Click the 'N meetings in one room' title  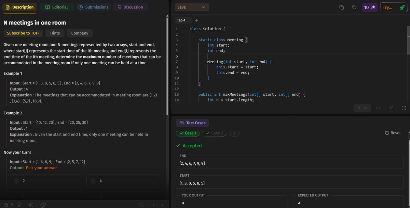[35, 22]
